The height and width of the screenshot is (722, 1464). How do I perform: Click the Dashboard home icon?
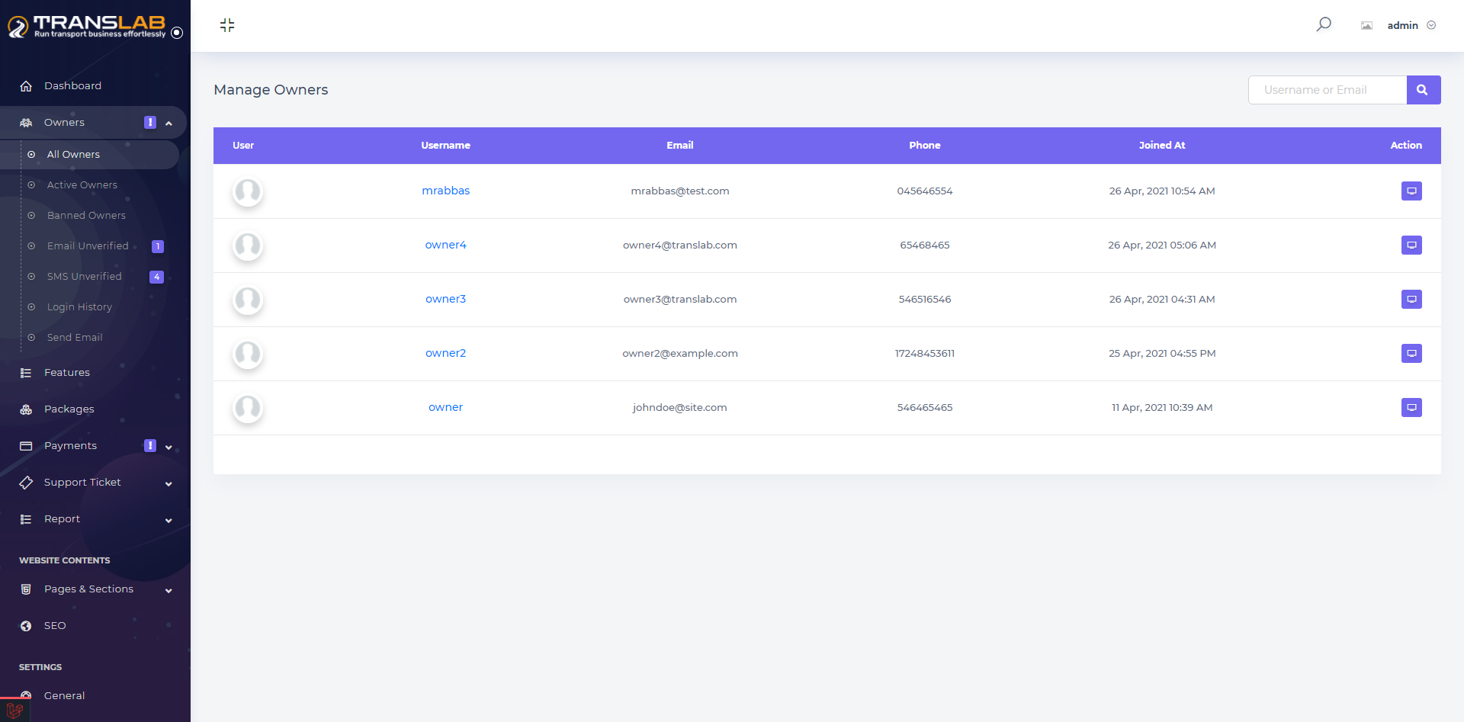26,86
